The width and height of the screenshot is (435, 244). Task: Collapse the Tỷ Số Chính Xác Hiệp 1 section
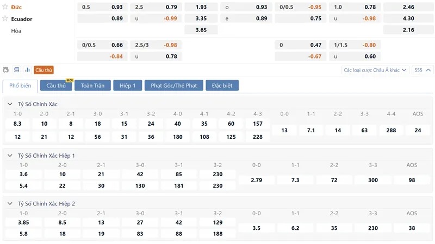[x=10, y=156]
